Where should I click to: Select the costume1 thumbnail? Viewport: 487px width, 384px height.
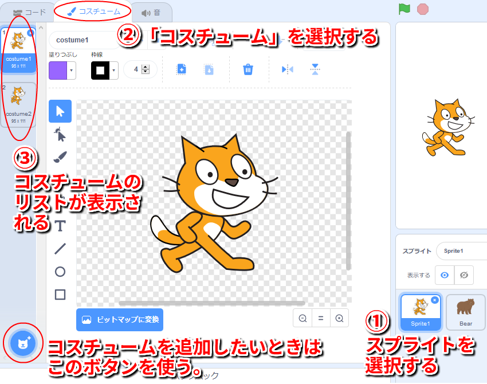pos(18,50)
